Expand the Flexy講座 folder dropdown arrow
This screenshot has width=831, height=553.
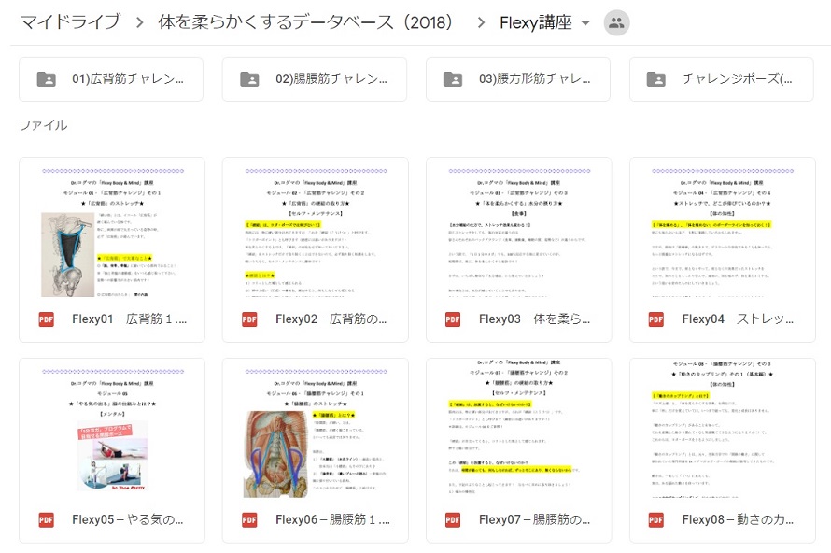click(x=585, y=23)
